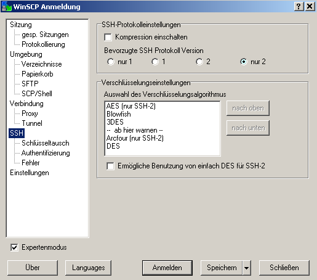Open SFTP tree item
This screenshot has height=280, width=317.
click(30, 84)
